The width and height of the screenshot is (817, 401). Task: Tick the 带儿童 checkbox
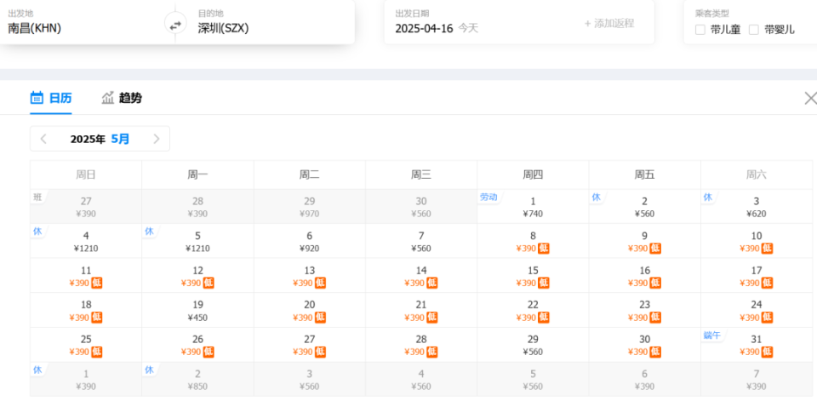click(x=700, y=30)
